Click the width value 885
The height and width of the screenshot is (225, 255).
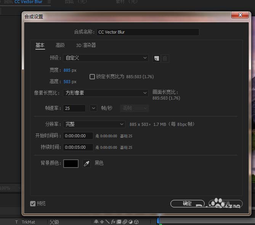[x=67, y=70]
